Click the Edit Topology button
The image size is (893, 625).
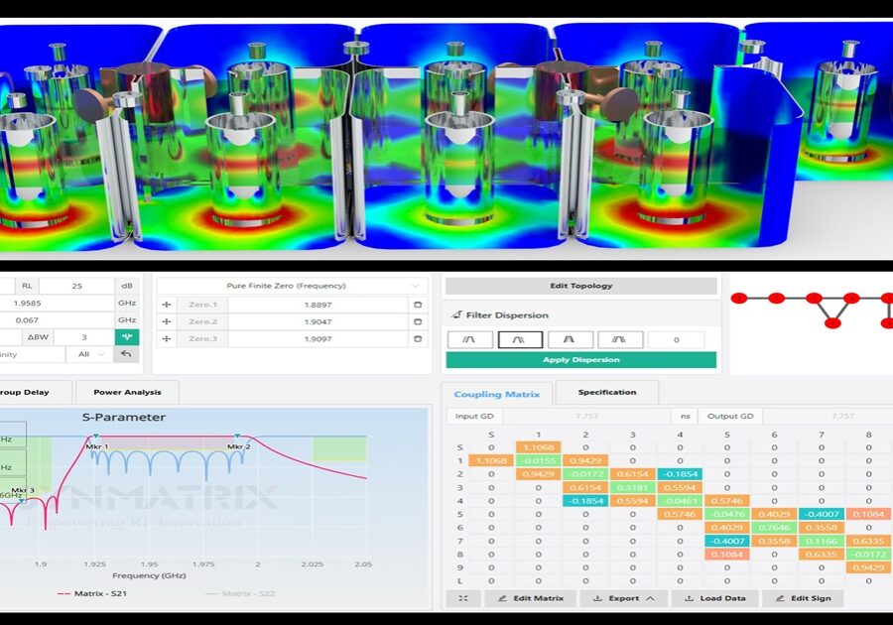[580, 286]
